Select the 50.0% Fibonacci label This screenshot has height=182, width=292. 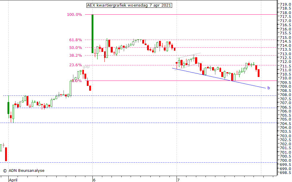(x=75, y=48)
